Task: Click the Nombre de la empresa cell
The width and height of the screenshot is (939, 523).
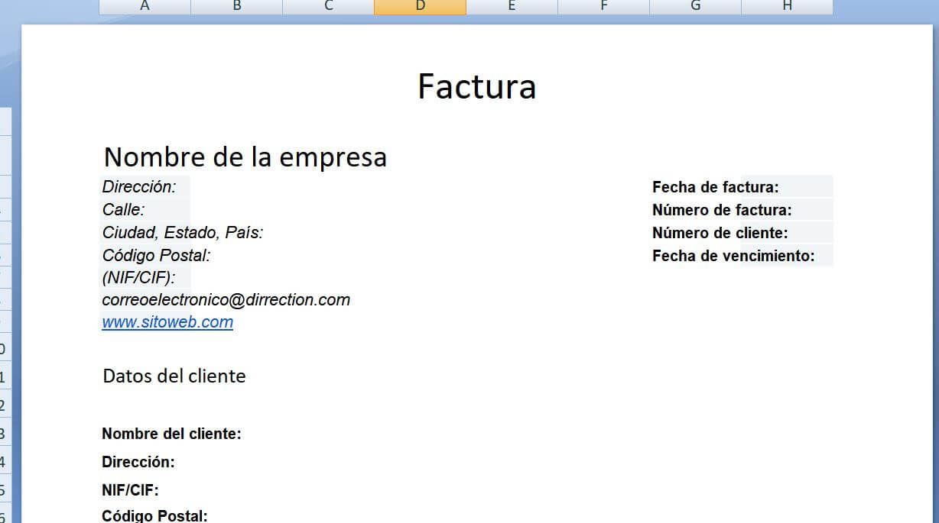Action: [x=245, y=157]
